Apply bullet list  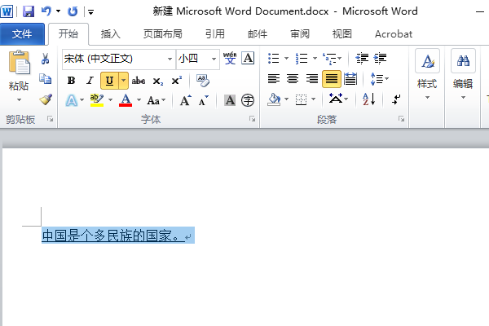point(274,59)
